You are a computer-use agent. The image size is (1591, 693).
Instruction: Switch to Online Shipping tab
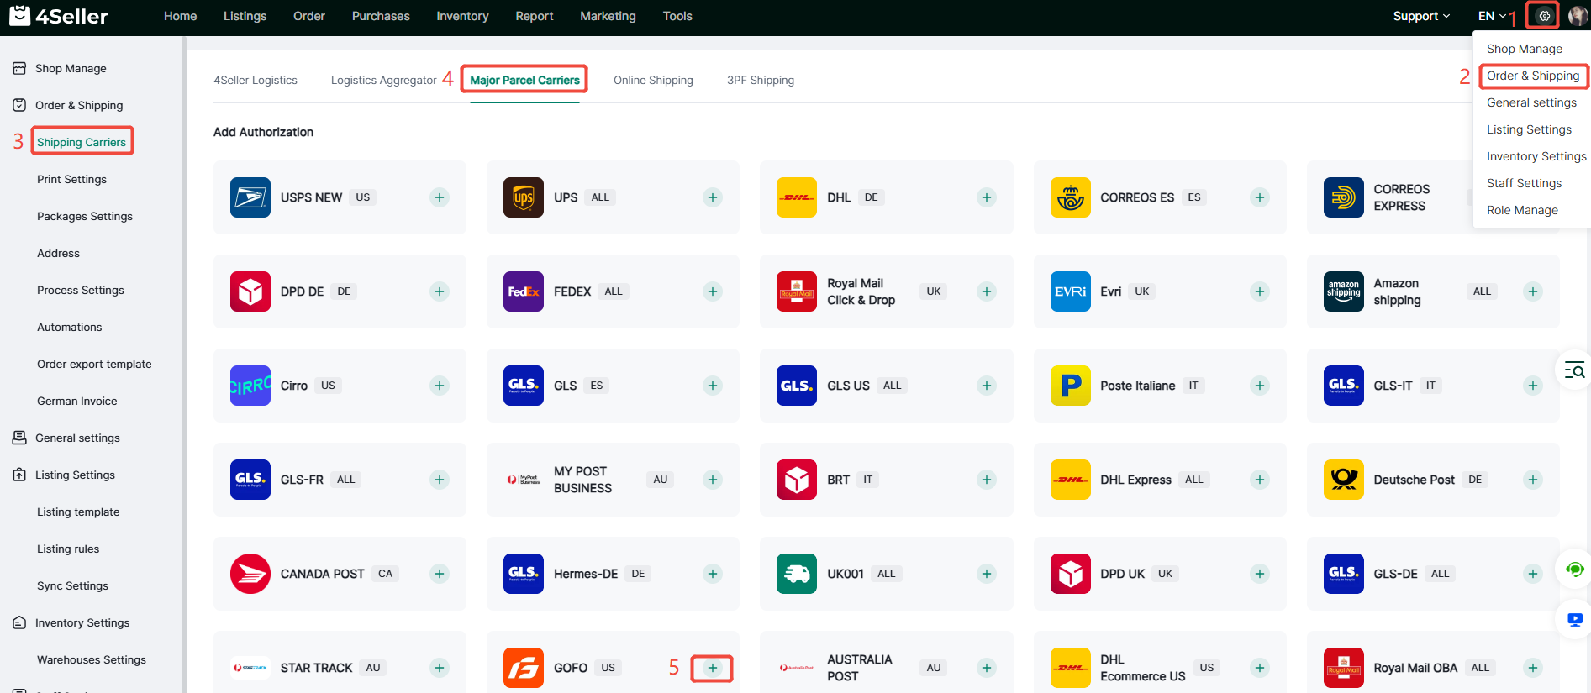pyautogui.click(x=653, y=80)
